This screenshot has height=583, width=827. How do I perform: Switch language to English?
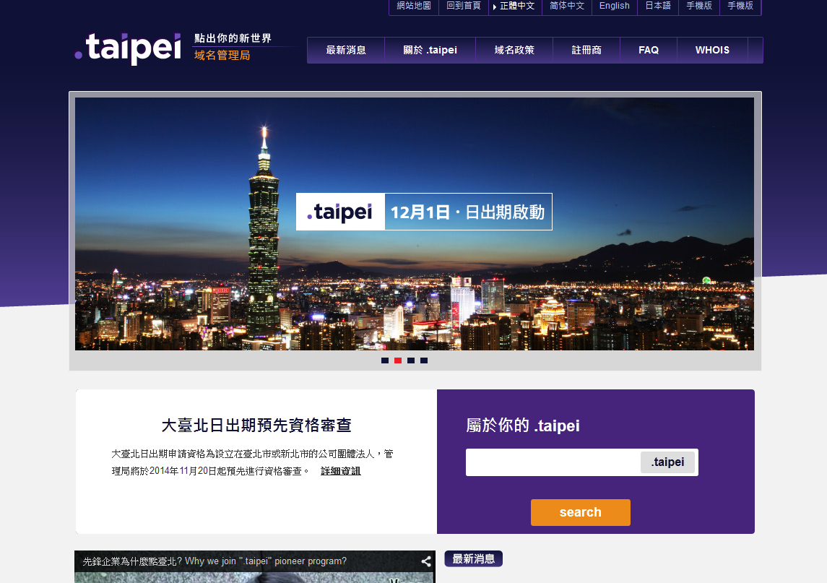coord(615,6)
